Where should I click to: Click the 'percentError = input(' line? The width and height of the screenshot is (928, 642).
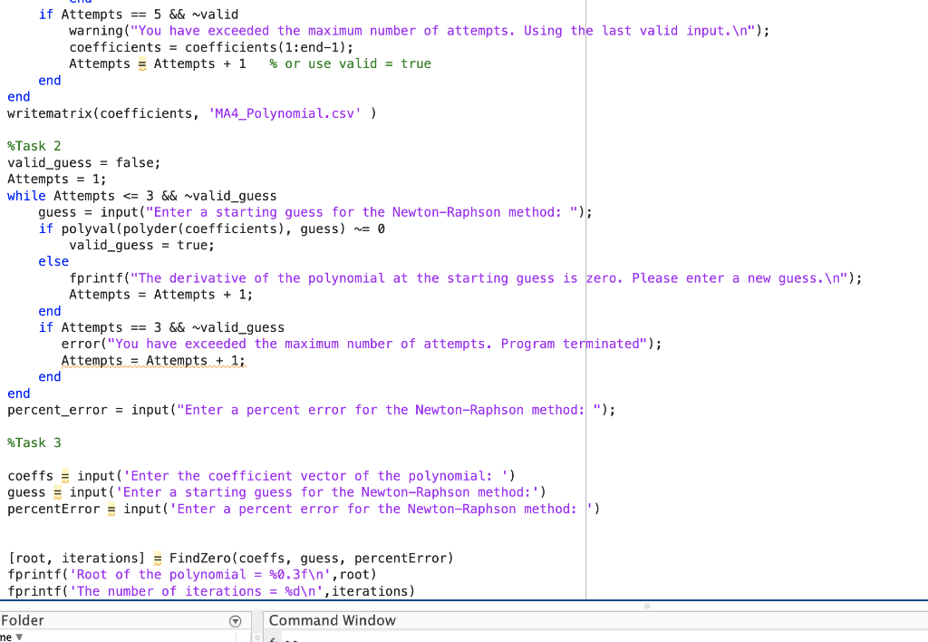[x=303, y=509]
